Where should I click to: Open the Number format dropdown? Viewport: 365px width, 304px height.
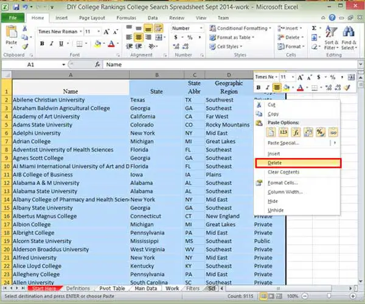[x=201, y=28]
